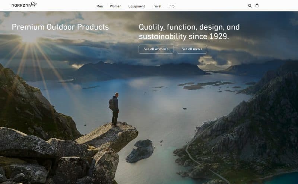Click the hiker standing on the rock
298x184 pixels.
[x=114, y=109]
